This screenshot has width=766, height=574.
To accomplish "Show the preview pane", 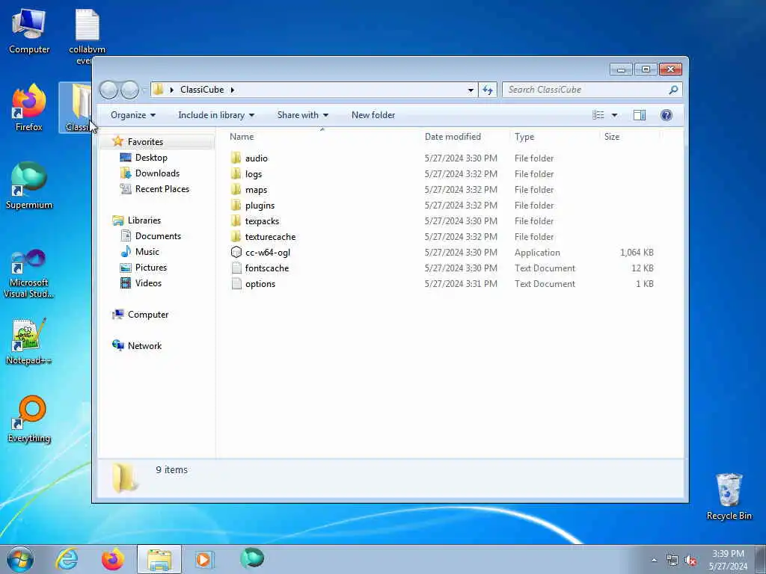I will (x=639, y=114).
